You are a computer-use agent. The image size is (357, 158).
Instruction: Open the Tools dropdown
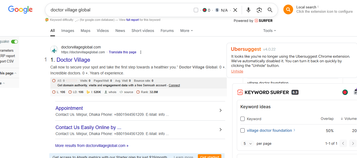(270, 31)
